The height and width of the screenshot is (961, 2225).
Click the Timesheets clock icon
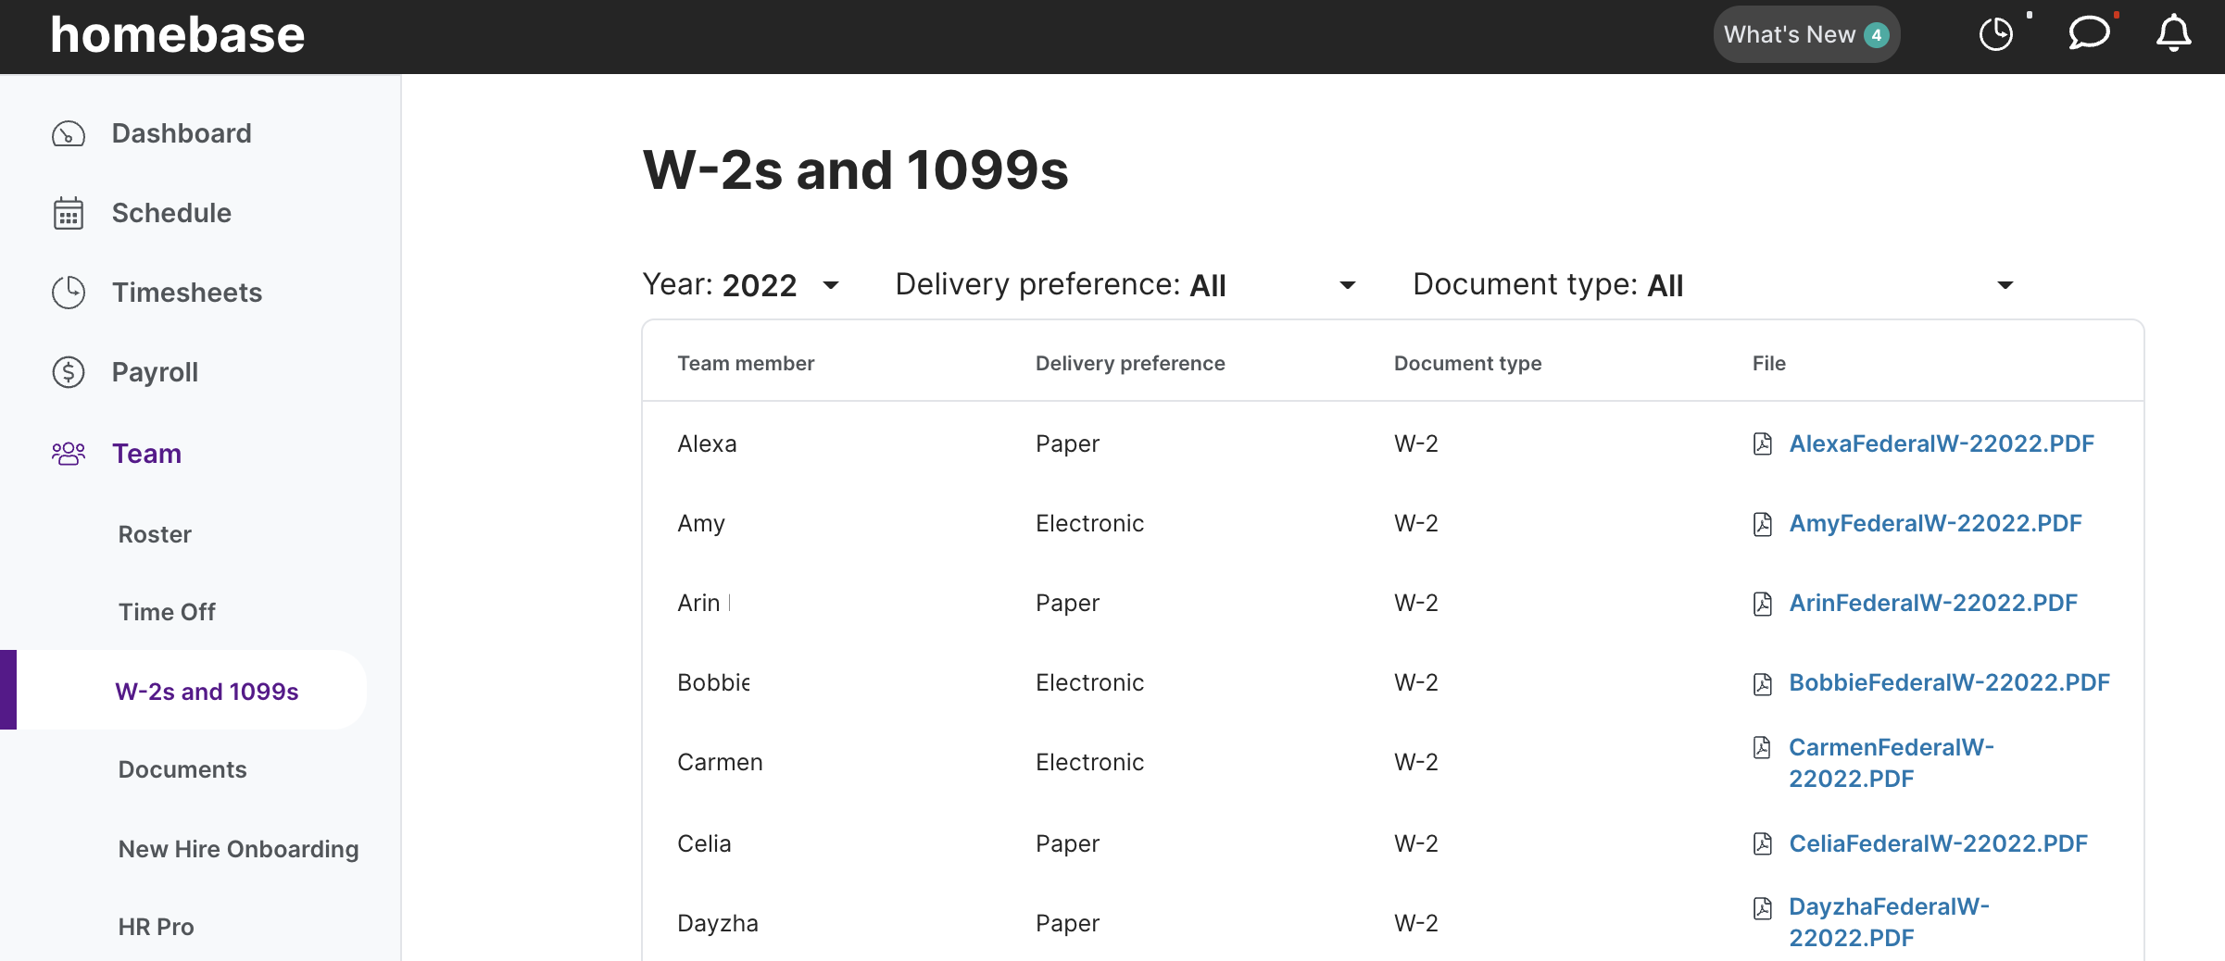click(x=69, y=293)
